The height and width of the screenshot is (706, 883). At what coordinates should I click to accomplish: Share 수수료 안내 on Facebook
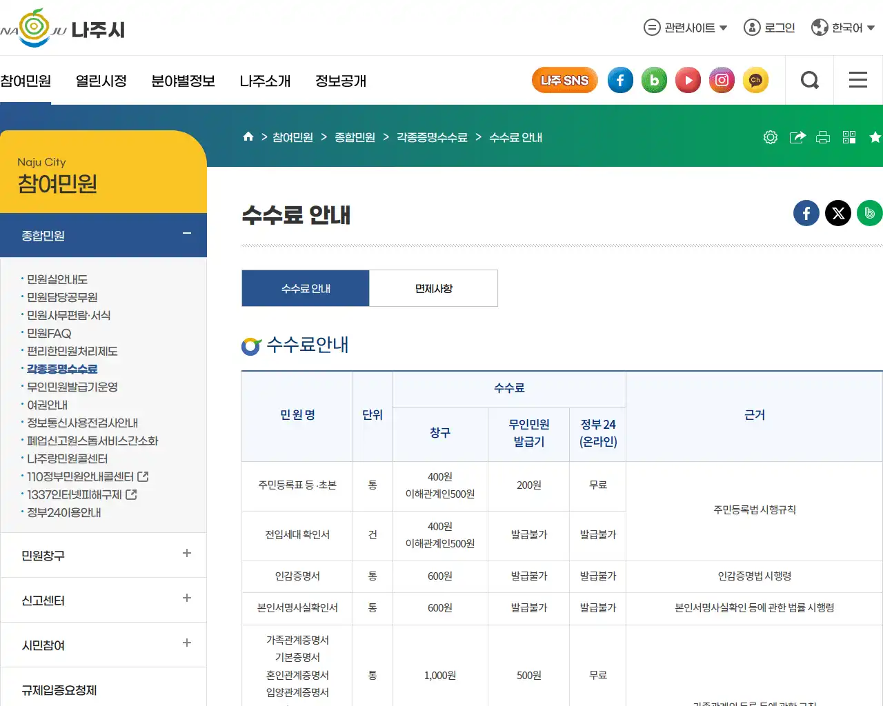(x=806, y=213)
